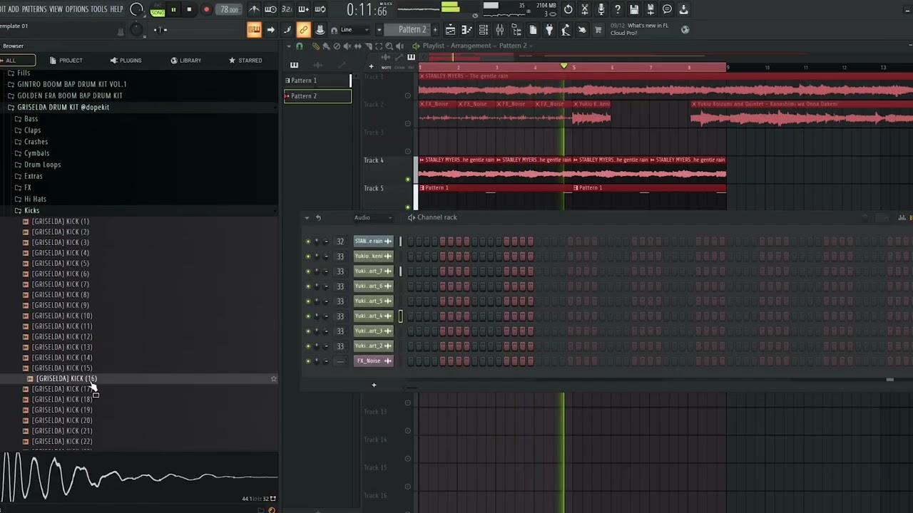Toggle the 3-2-1 countdown before recording
The height and width of the screenshot is (513, 913).
[x=287, y=9]
